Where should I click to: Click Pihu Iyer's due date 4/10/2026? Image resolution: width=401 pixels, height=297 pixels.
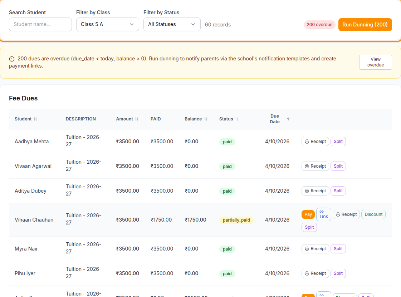(x=277, y=273)
